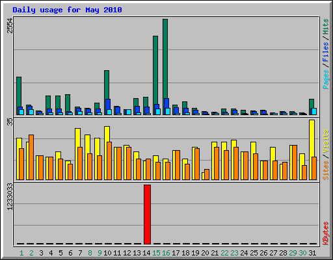Click the day "18" axis label
Image resolution: width=333 pixels, height=260 pixels.
point(185,253)
